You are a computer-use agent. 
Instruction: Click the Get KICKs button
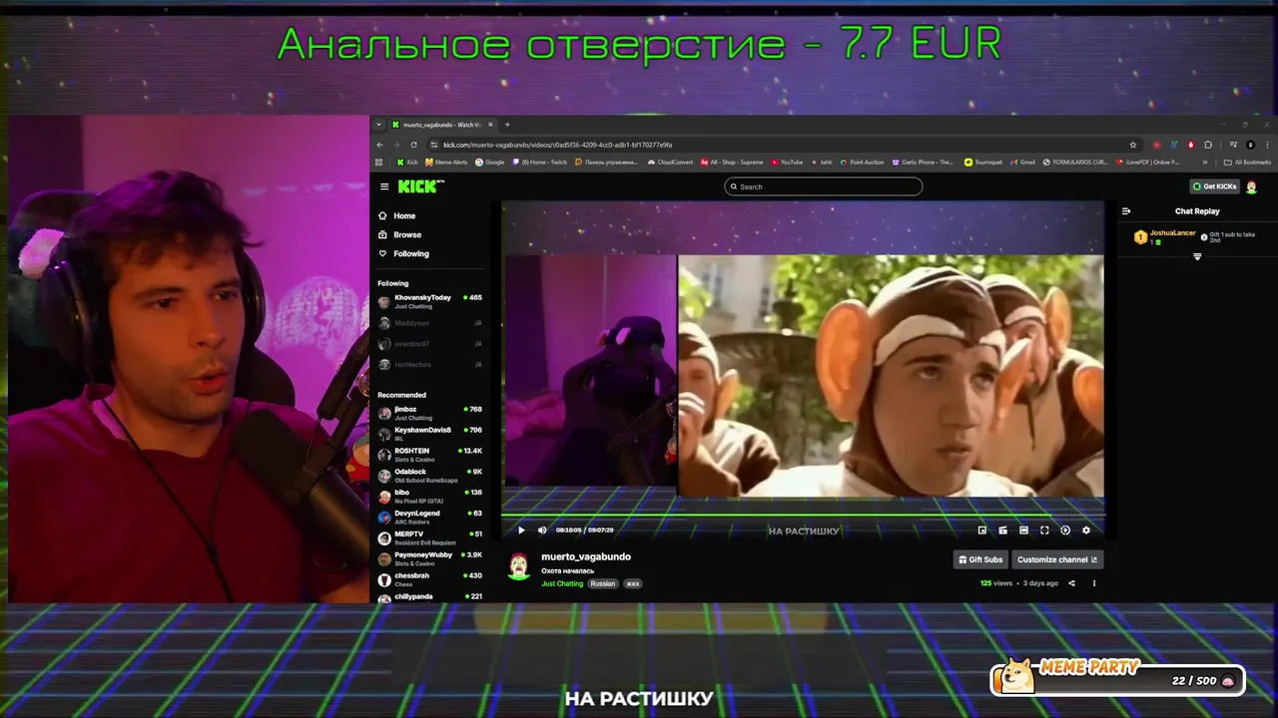(x=1214, y=186)
